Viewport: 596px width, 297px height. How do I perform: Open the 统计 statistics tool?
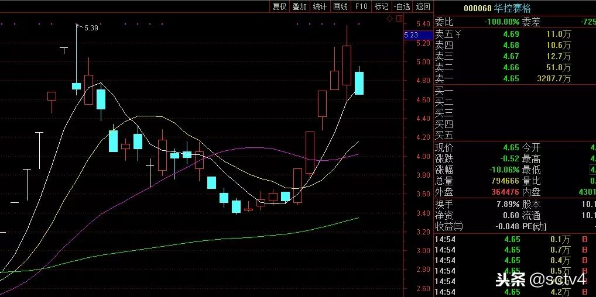coord(320,6)
